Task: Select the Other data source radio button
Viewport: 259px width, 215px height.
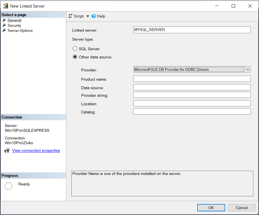Action: (x=75, y=57)
